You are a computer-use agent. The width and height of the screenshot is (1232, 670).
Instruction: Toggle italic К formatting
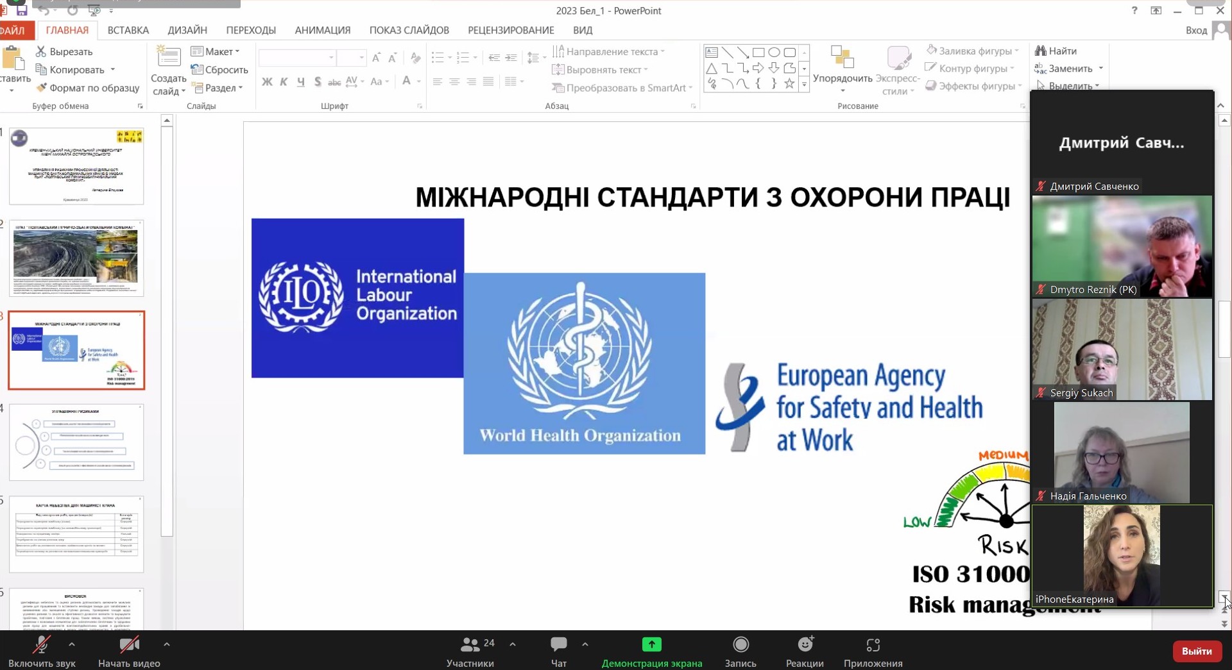pyautogui.click(x=284, y=81)
